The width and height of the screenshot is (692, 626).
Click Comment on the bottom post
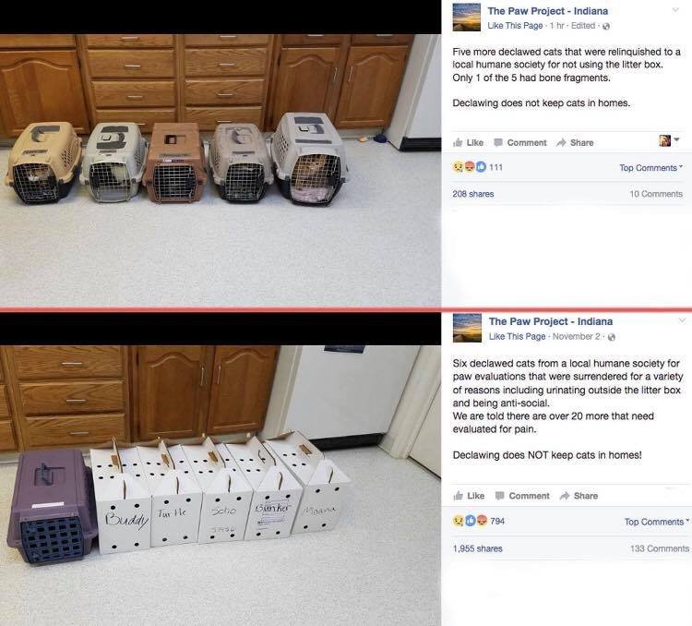[522, 496]
